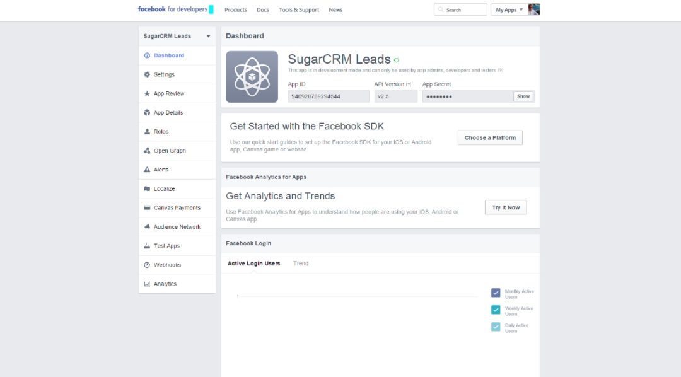Viewport: 681px width, 377px height.
Task: Uncheck Monthly Active Users checkbox
Action: (x=496, y=293)
